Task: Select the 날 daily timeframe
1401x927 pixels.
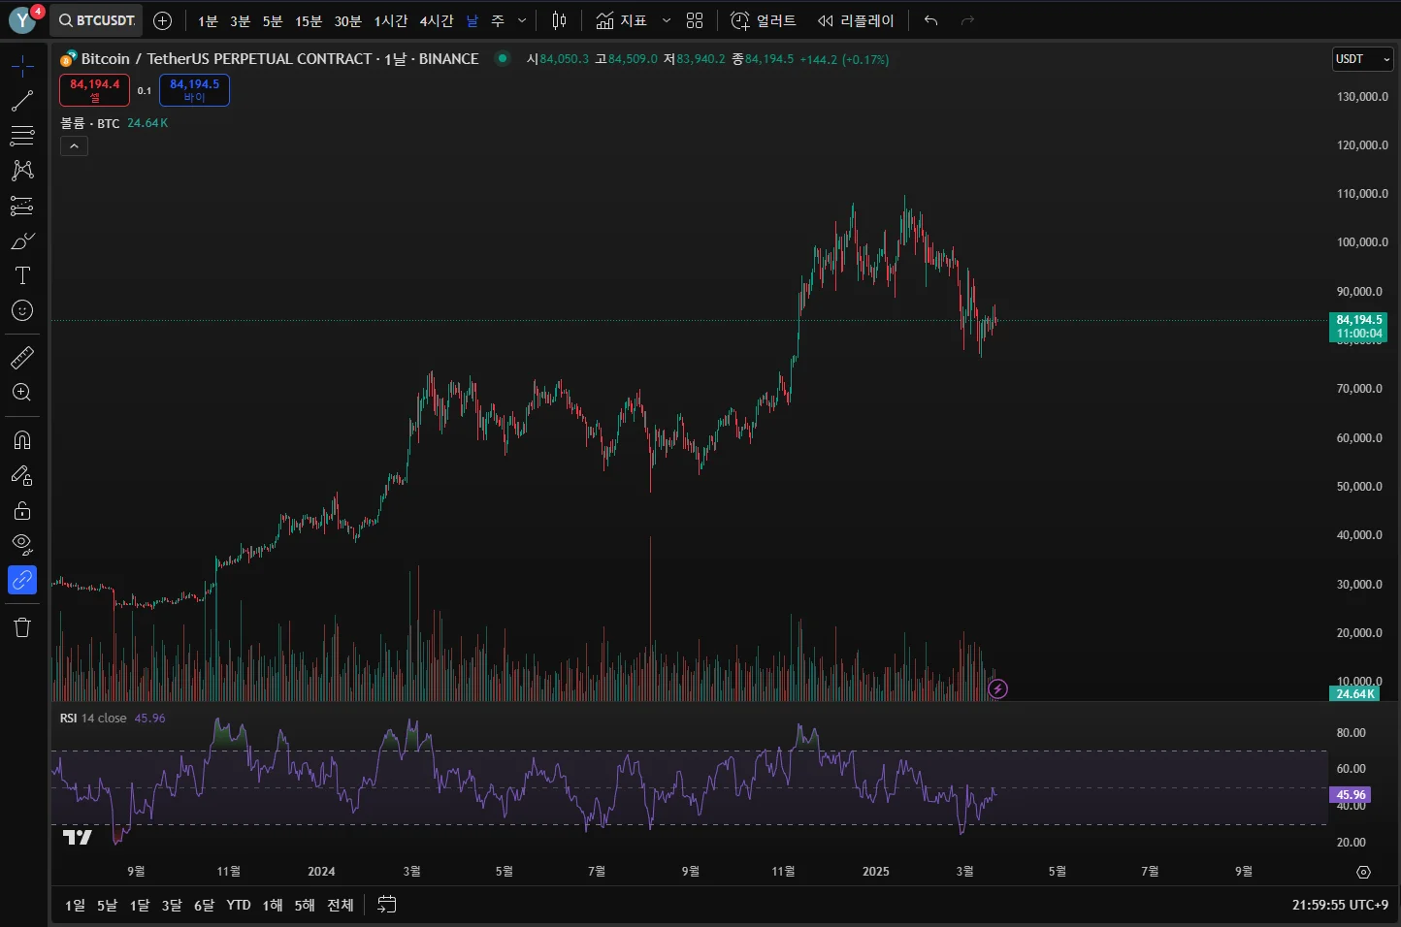Action: [472, 20]
